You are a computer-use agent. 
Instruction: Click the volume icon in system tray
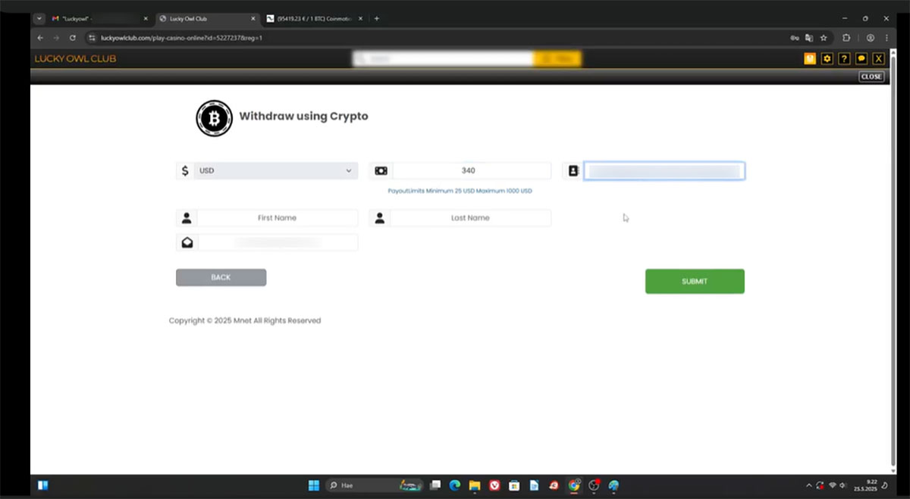(843, 485)
